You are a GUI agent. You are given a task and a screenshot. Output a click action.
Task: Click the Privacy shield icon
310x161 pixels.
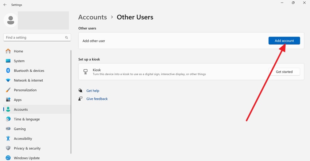8,148
